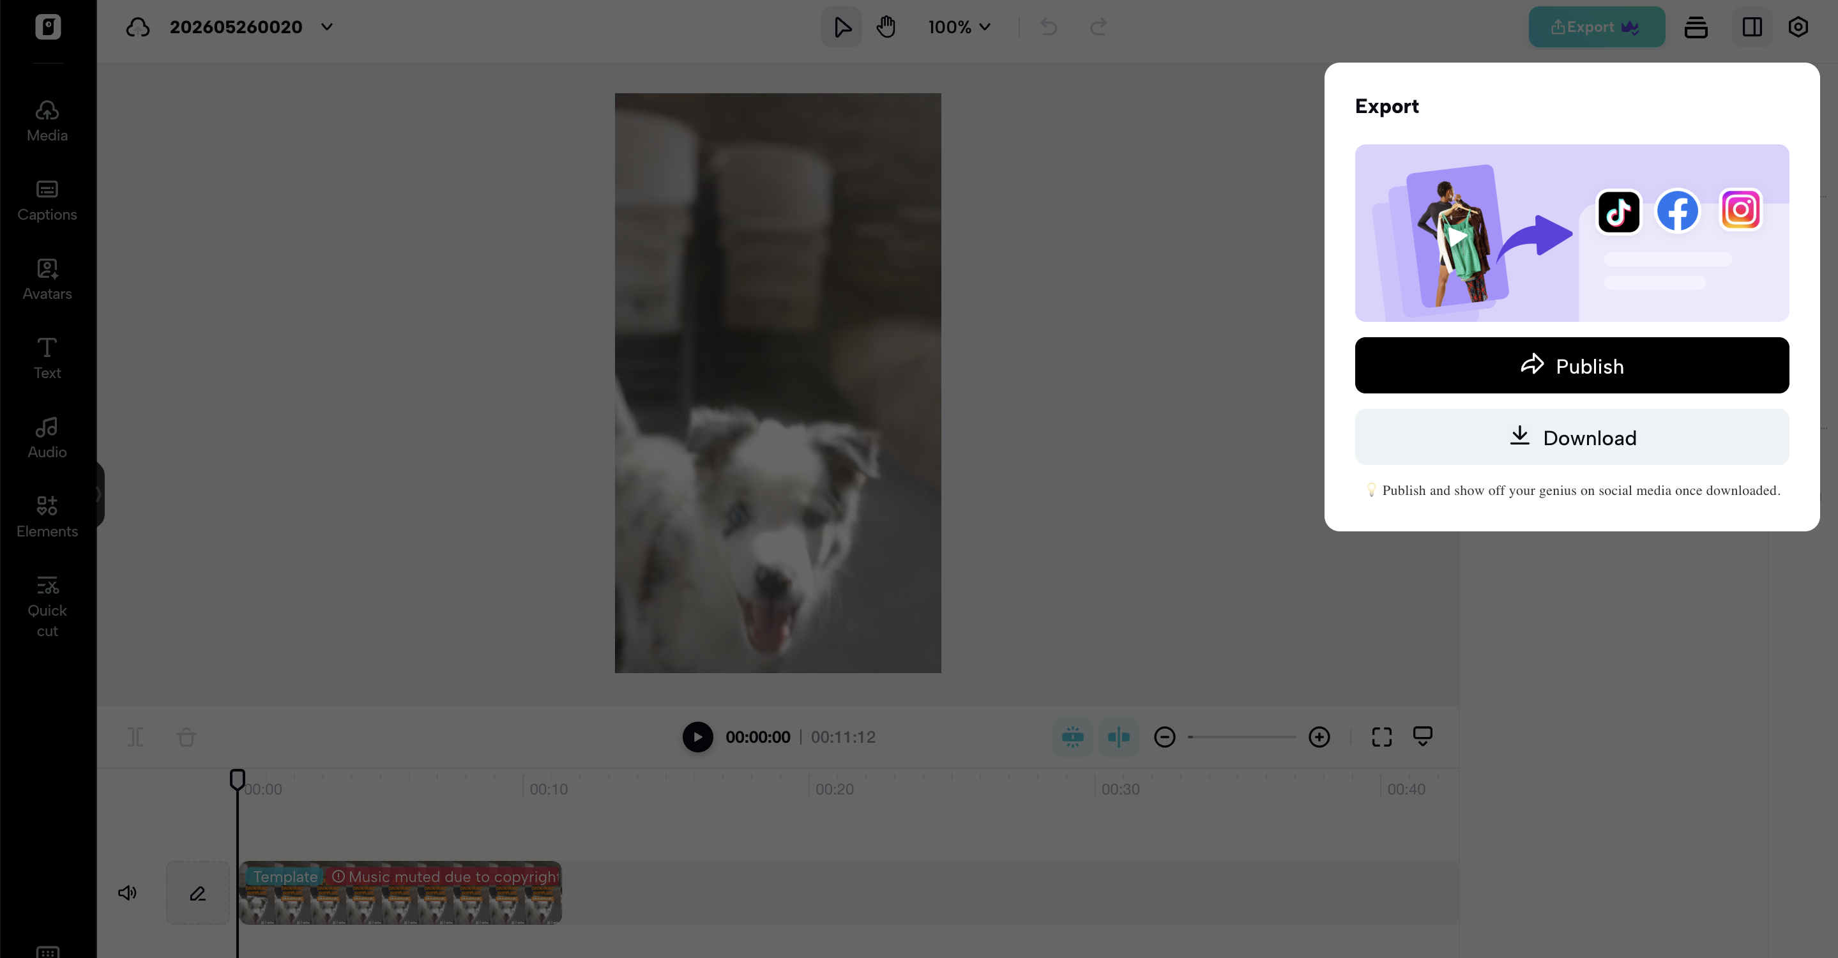Click the dog video preview canvas
The height and width of the screenshot is (958, 1838).
[x=778, y=383]
